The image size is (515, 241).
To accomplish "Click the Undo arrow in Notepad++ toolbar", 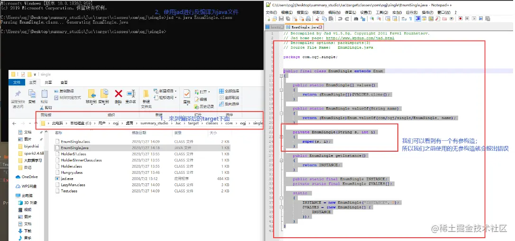I will 340,18.
